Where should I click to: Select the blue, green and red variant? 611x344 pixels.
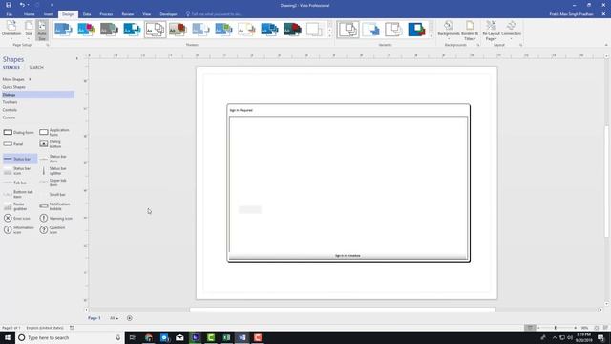coord(416,30)
